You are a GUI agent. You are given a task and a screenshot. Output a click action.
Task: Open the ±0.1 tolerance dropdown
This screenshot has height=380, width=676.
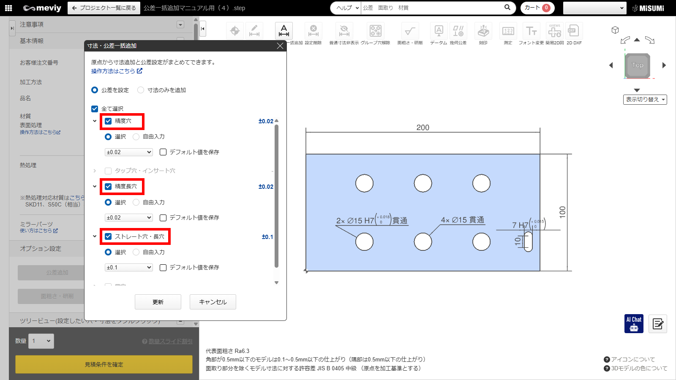[129, 268]
